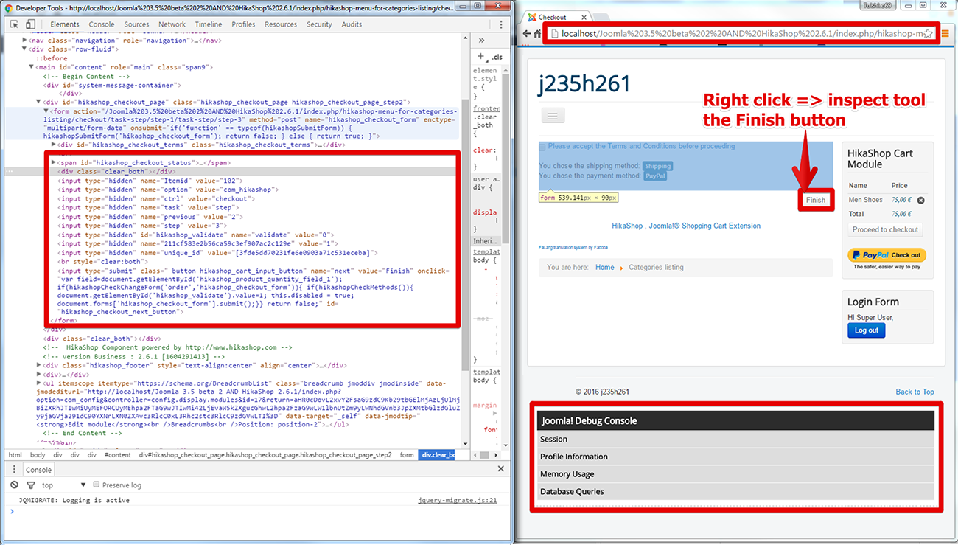Click the console filter funnel icon
This screenshot has width=958, height=545.
31,485
